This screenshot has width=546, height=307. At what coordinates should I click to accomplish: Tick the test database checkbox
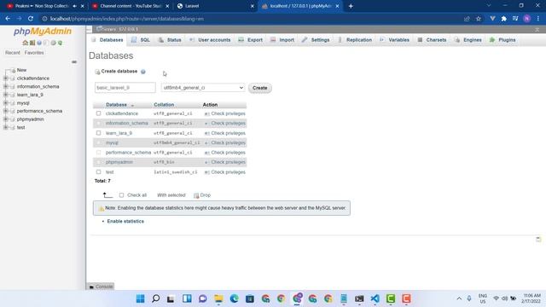click(99, 172)
